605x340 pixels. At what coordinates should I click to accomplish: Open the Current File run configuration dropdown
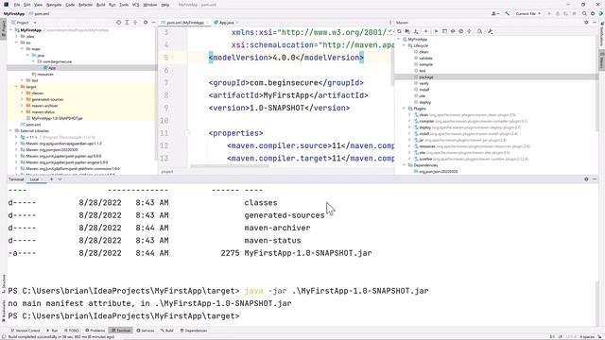[x=528, y=13]
